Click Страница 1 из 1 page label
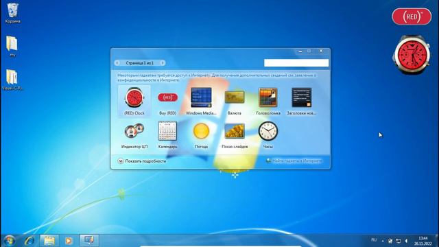This screenshot has height=247, width=439. pyautogui.click(x=139, y=63)
